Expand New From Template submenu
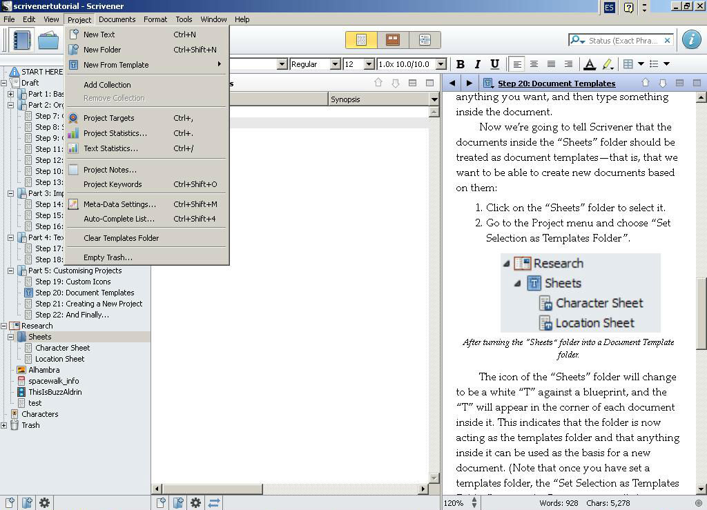 (147, 65)
